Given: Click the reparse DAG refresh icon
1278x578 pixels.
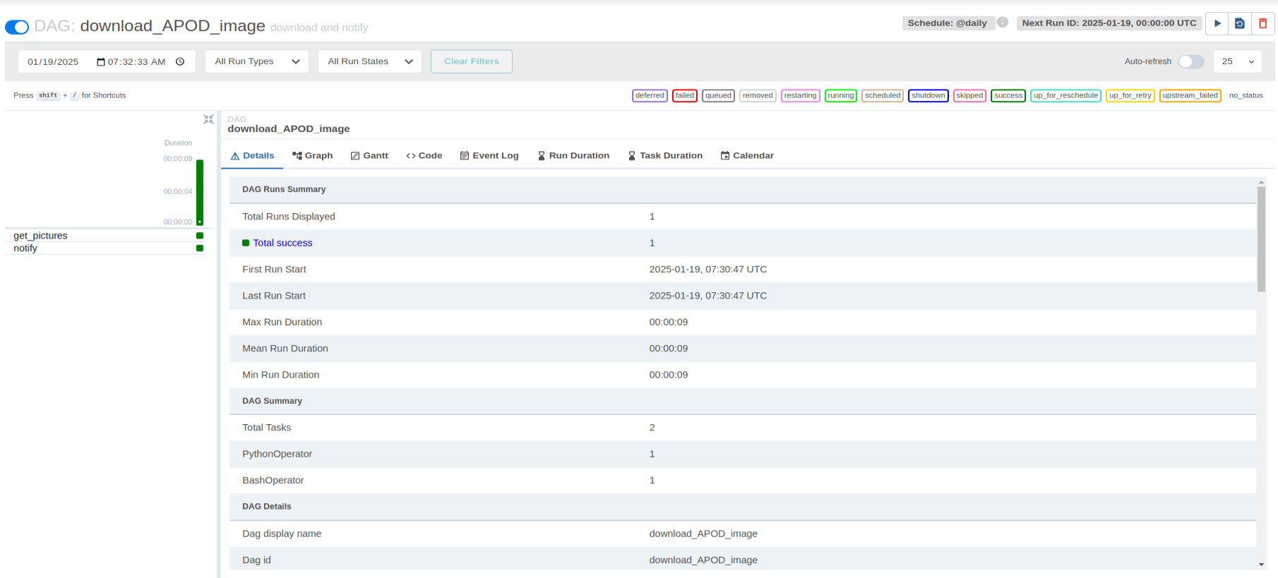Looking at the screenshot, I should 1240,23.
